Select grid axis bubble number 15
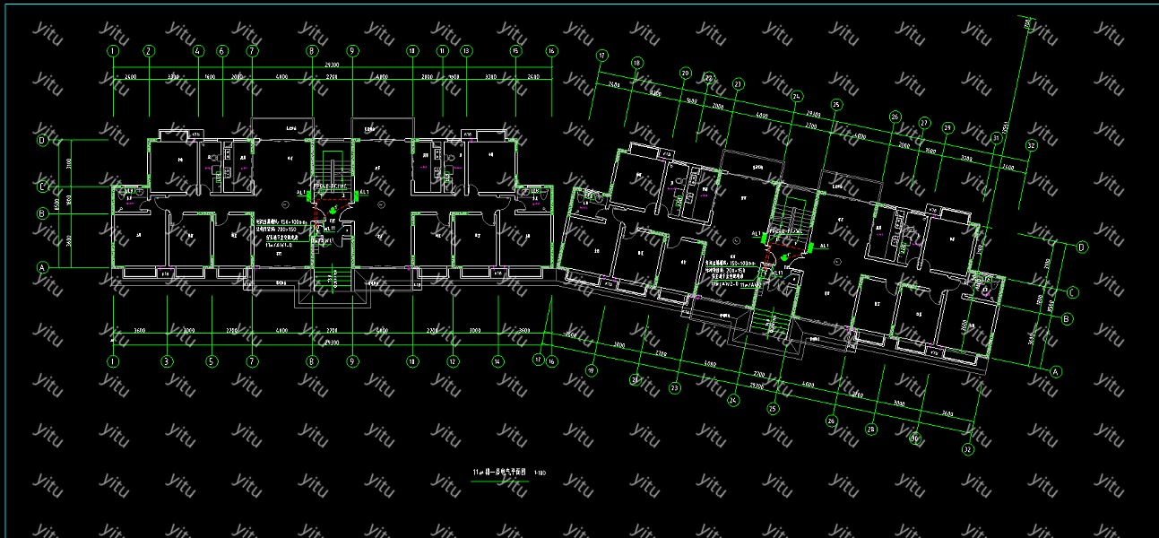1159x538 pixels. coord(515,51)
